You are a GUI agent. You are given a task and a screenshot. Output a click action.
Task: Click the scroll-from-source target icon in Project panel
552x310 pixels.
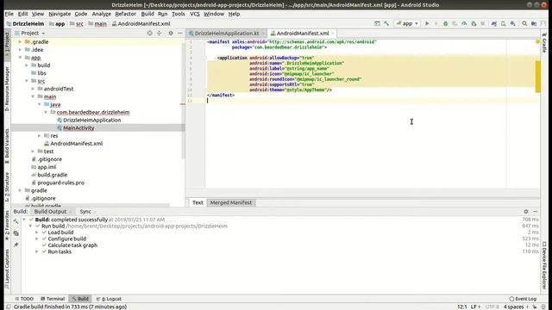click(x=149, y=33)
